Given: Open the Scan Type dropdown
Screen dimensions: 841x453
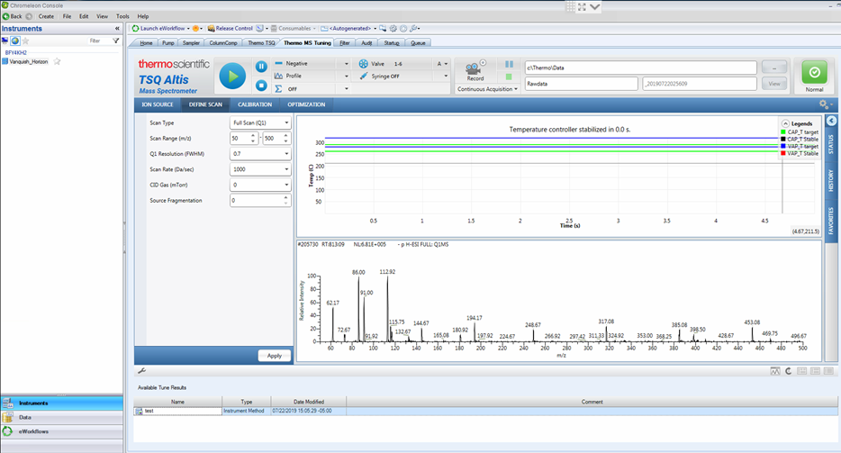Looking at the screenshot, I should pyautogui.click(x=260, y=122).
